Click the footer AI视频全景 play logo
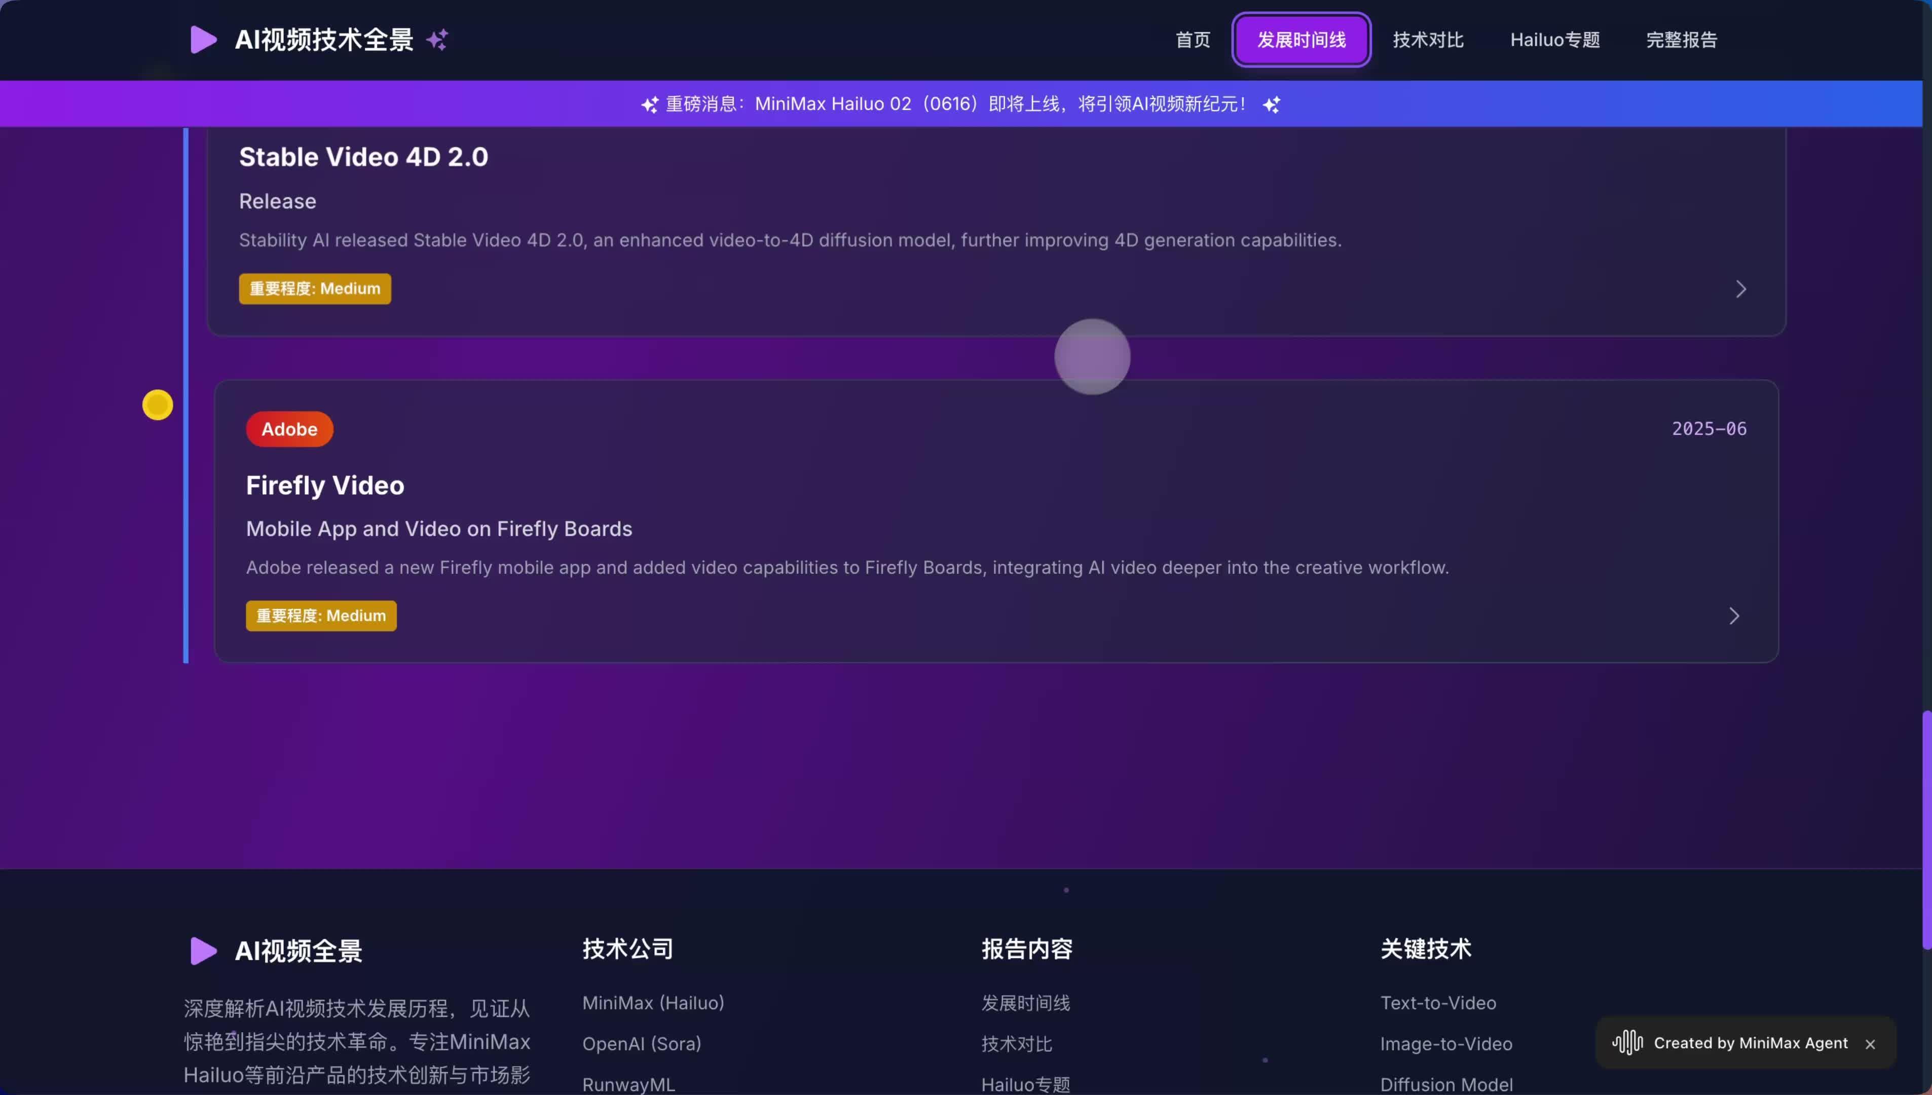 pos(203,951)
